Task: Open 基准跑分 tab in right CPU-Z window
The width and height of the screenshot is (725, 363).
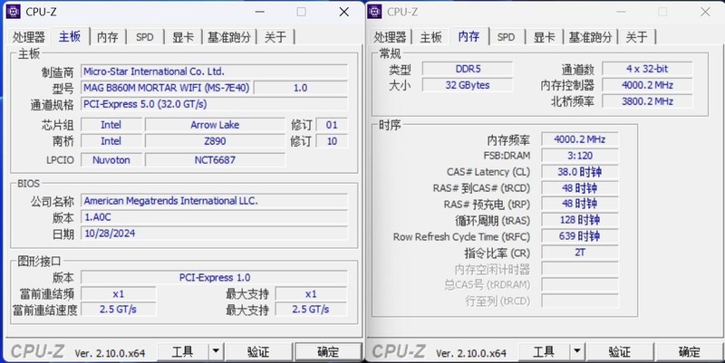Action: (591, 37)
